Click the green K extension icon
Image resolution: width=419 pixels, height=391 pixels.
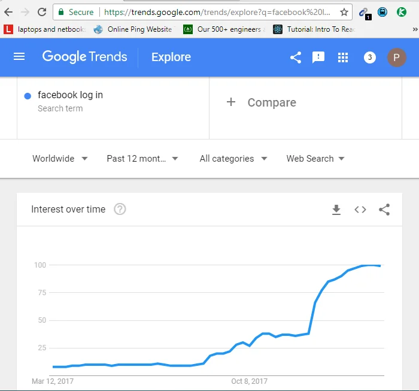click(x=402, y=12)
